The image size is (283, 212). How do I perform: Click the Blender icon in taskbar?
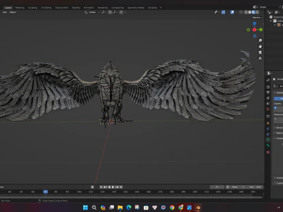coord(198,207)
